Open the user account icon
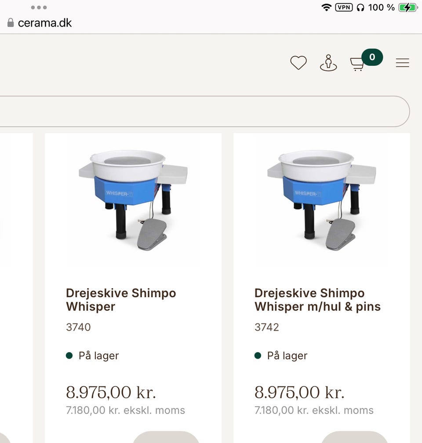 [328, 63]
